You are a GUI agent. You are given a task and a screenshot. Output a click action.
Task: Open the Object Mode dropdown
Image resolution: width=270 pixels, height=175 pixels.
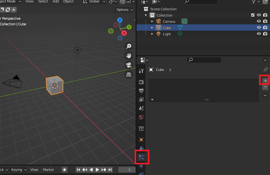point(10,2)
